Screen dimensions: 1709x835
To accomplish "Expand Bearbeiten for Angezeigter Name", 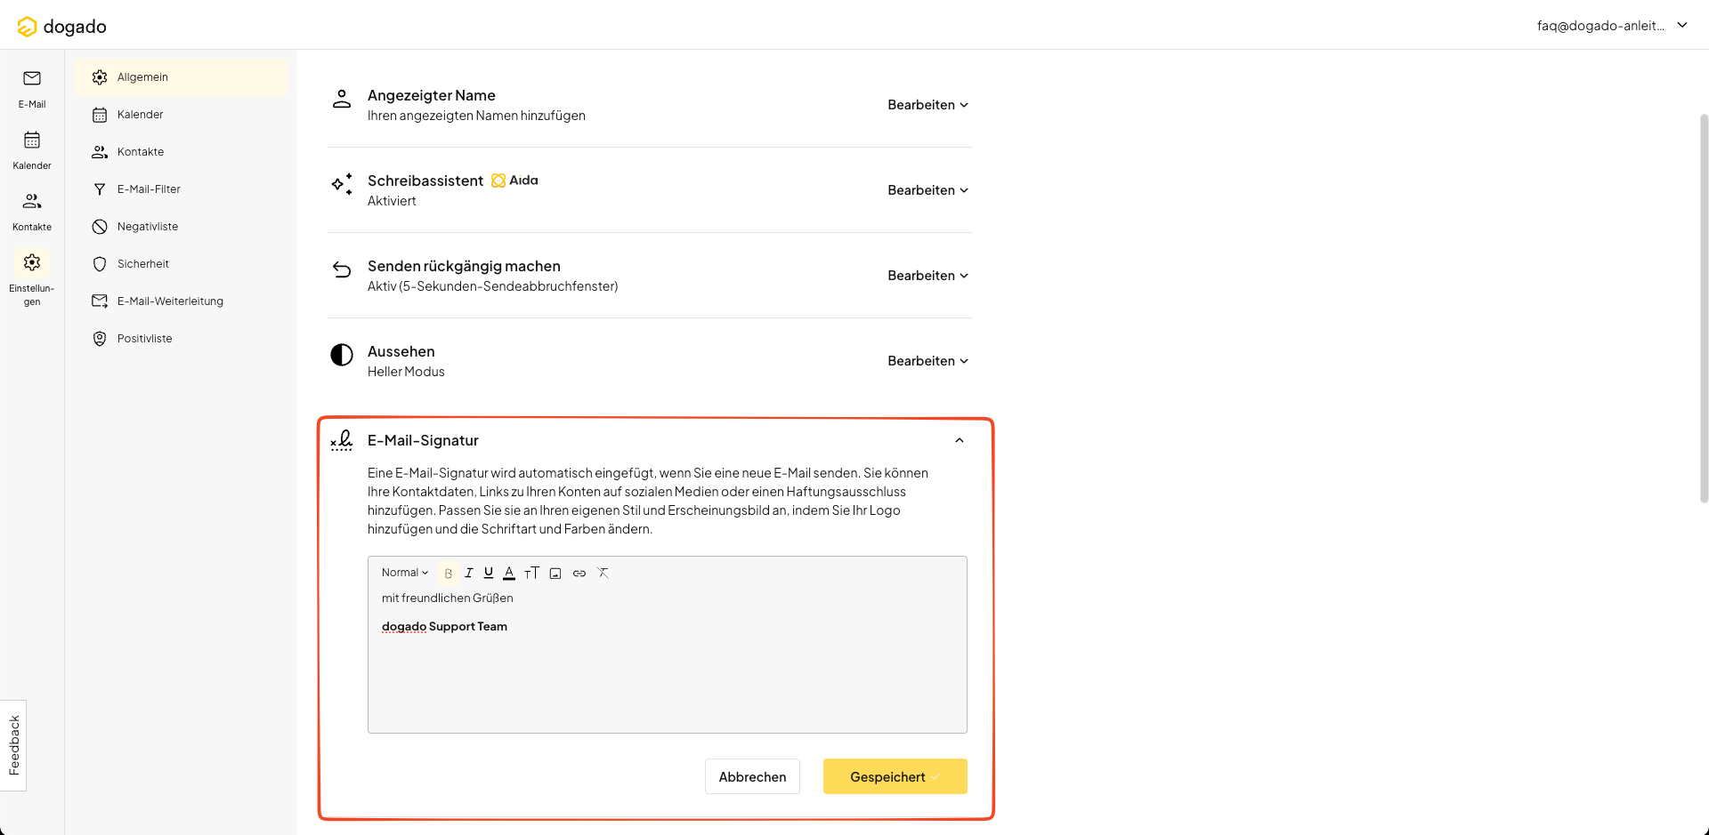I will click(927, 105).
